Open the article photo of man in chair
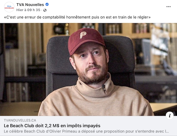Screen dimensions: 177x136 (x=88, y=70)
